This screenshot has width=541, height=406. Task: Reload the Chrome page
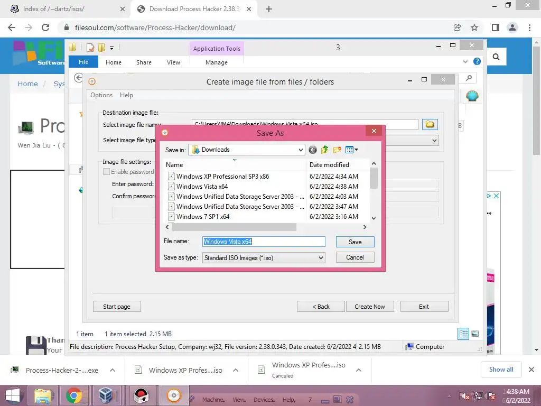pos(45,27)
